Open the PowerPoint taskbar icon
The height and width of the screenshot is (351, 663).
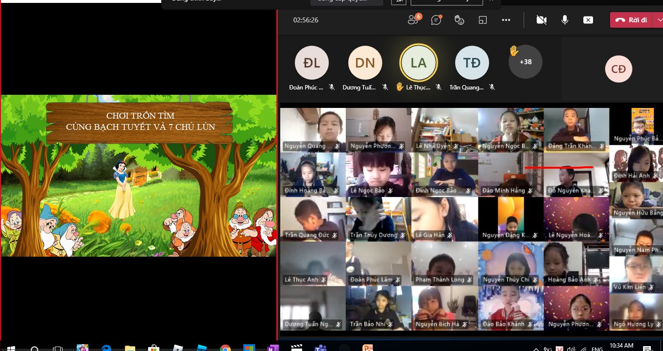(x=368, y=347)
